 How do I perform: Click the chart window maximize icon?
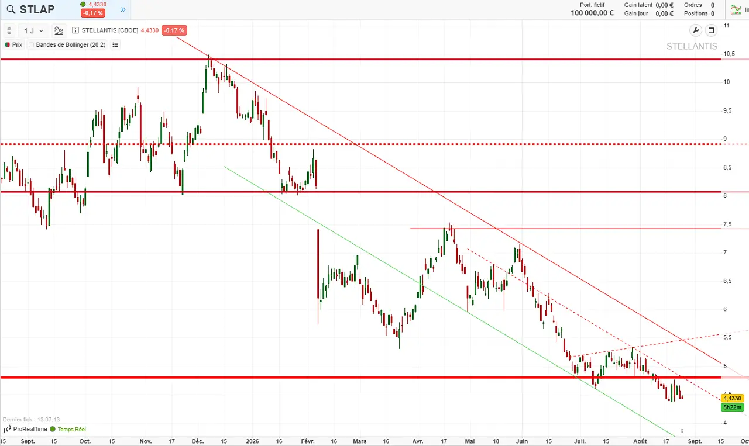pos(712,30)
